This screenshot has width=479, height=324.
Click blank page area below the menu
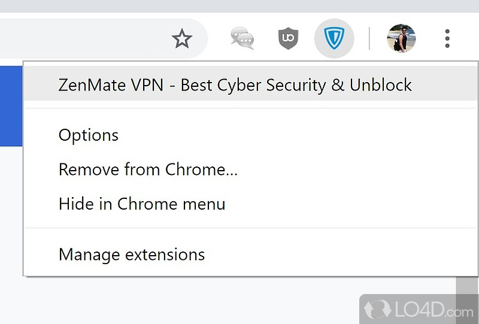[x=180, y=299]
